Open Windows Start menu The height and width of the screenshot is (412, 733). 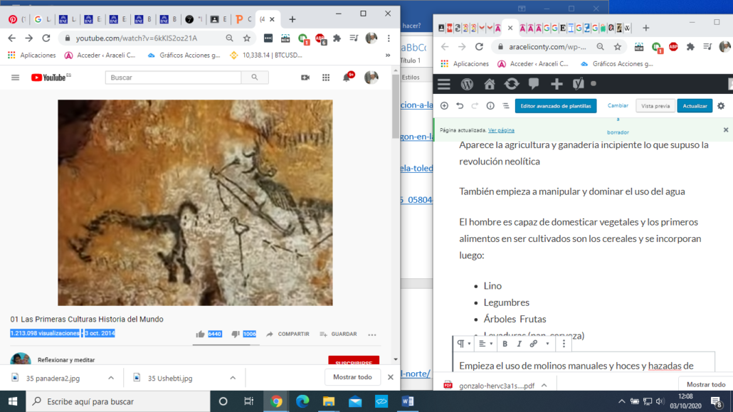click(x=13, y=401)
